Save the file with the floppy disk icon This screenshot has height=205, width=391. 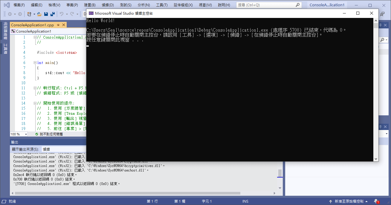46,14
